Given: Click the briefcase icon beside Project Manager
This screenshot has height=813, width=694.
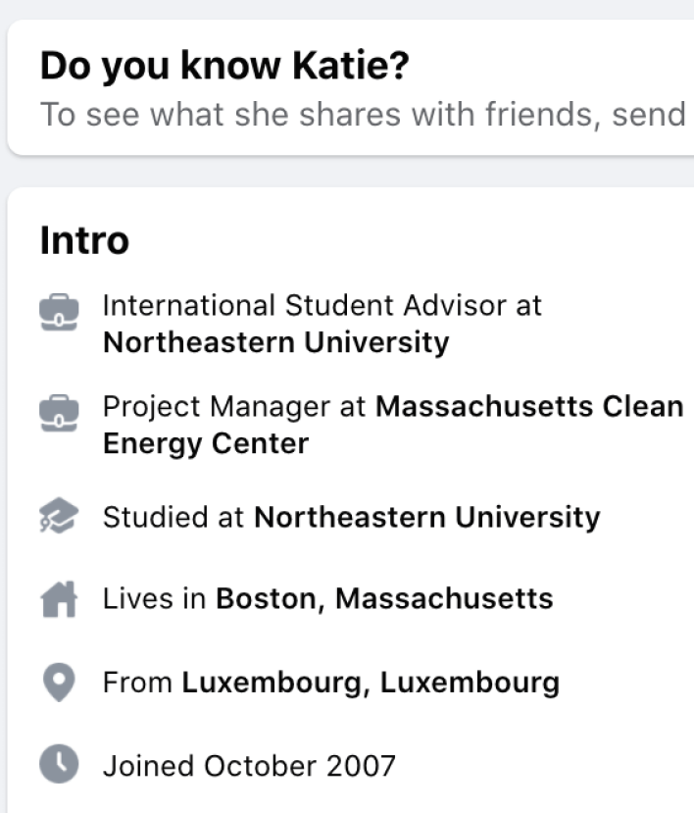Looking at the screenshot, I should click(x=59, y=413).
